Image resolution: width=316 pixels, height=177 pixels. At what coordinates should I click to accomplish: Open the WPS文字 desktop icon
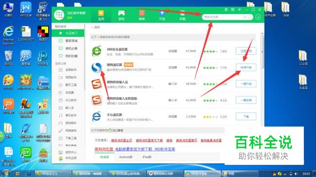[26, 9]
